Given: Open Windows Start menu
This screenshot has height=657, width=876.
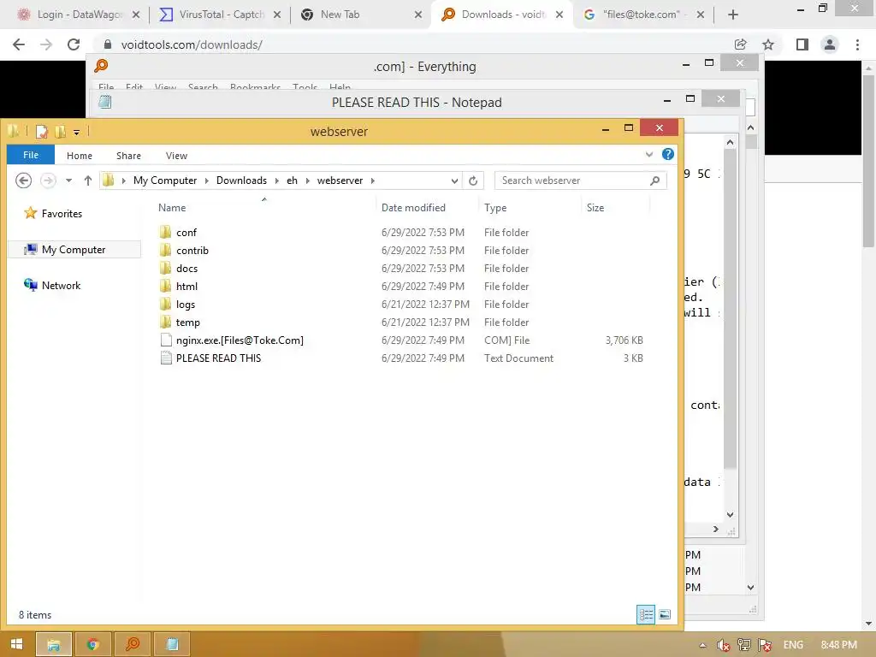Looking at the screenshot, I should pyautogui.click(x=16, y=644).
